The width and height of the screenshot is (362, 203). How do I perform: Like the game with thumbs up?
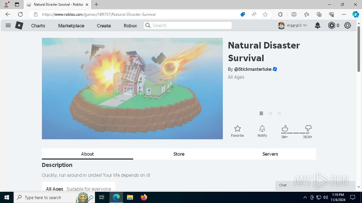[285, 129]
